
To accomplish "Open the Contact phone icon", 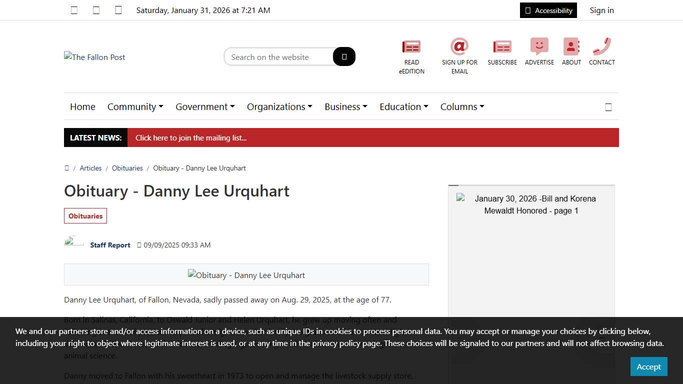I will point(601,46).
